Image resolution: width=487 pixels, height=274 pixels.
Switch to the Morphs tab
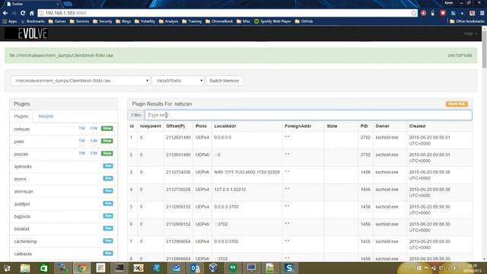click(x=46, y=116)
